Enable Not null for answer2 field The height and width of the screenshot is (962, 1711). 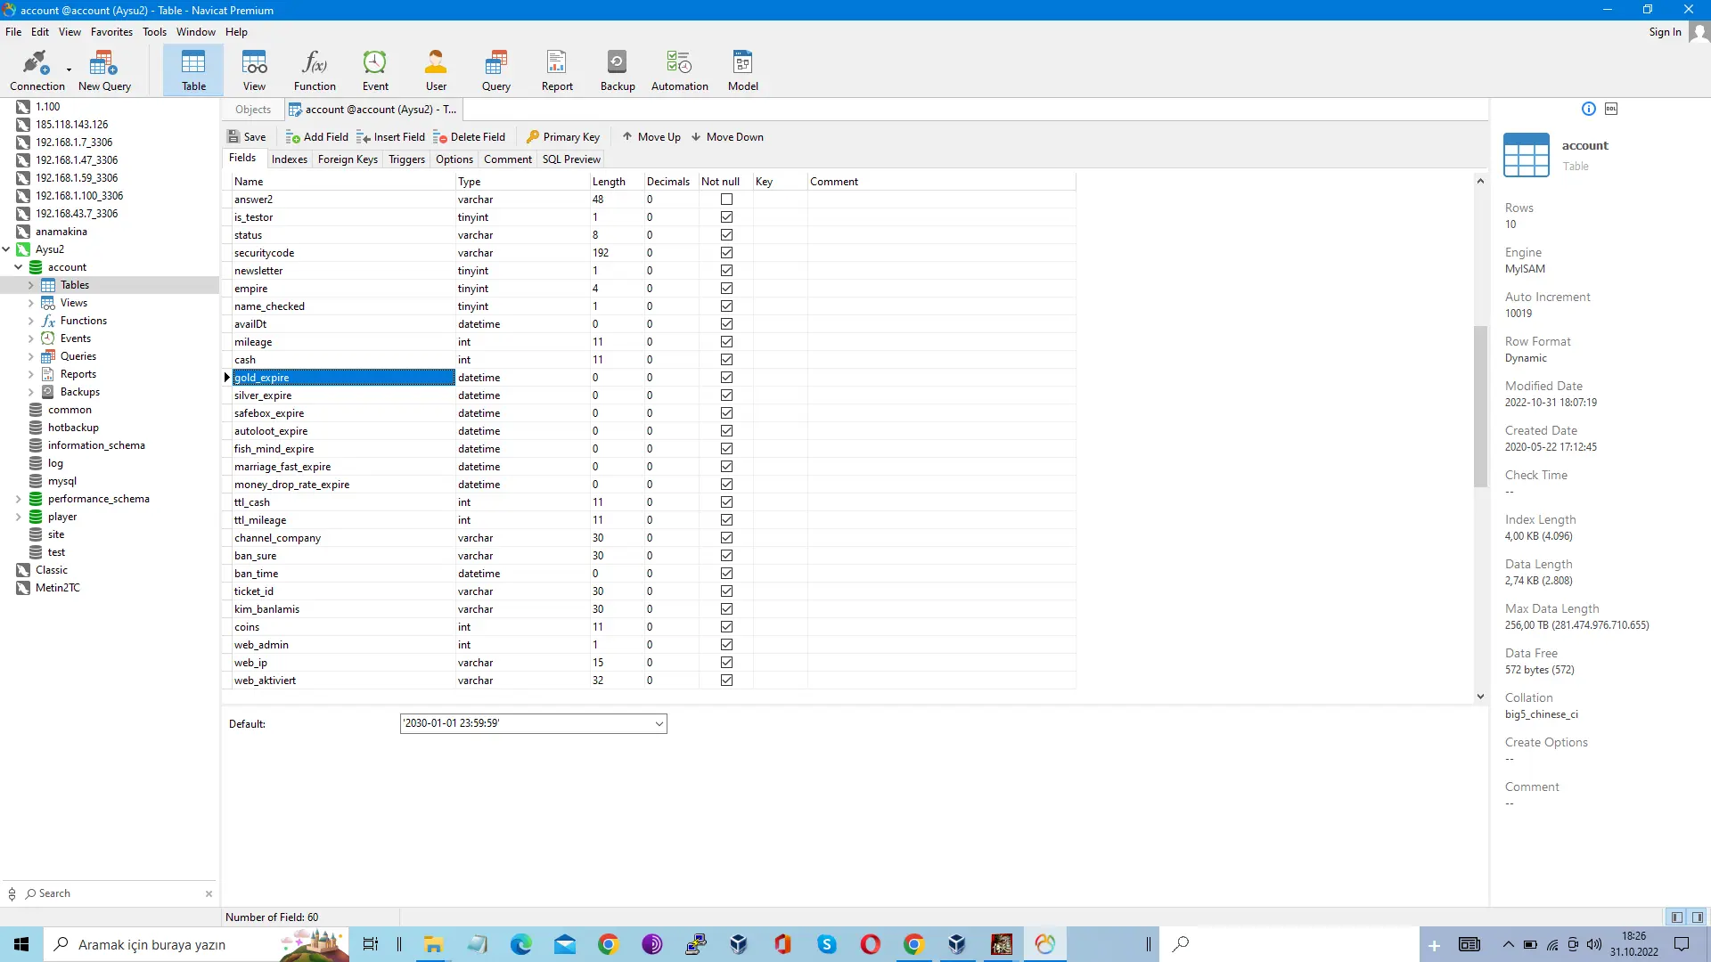coord(726,200)
